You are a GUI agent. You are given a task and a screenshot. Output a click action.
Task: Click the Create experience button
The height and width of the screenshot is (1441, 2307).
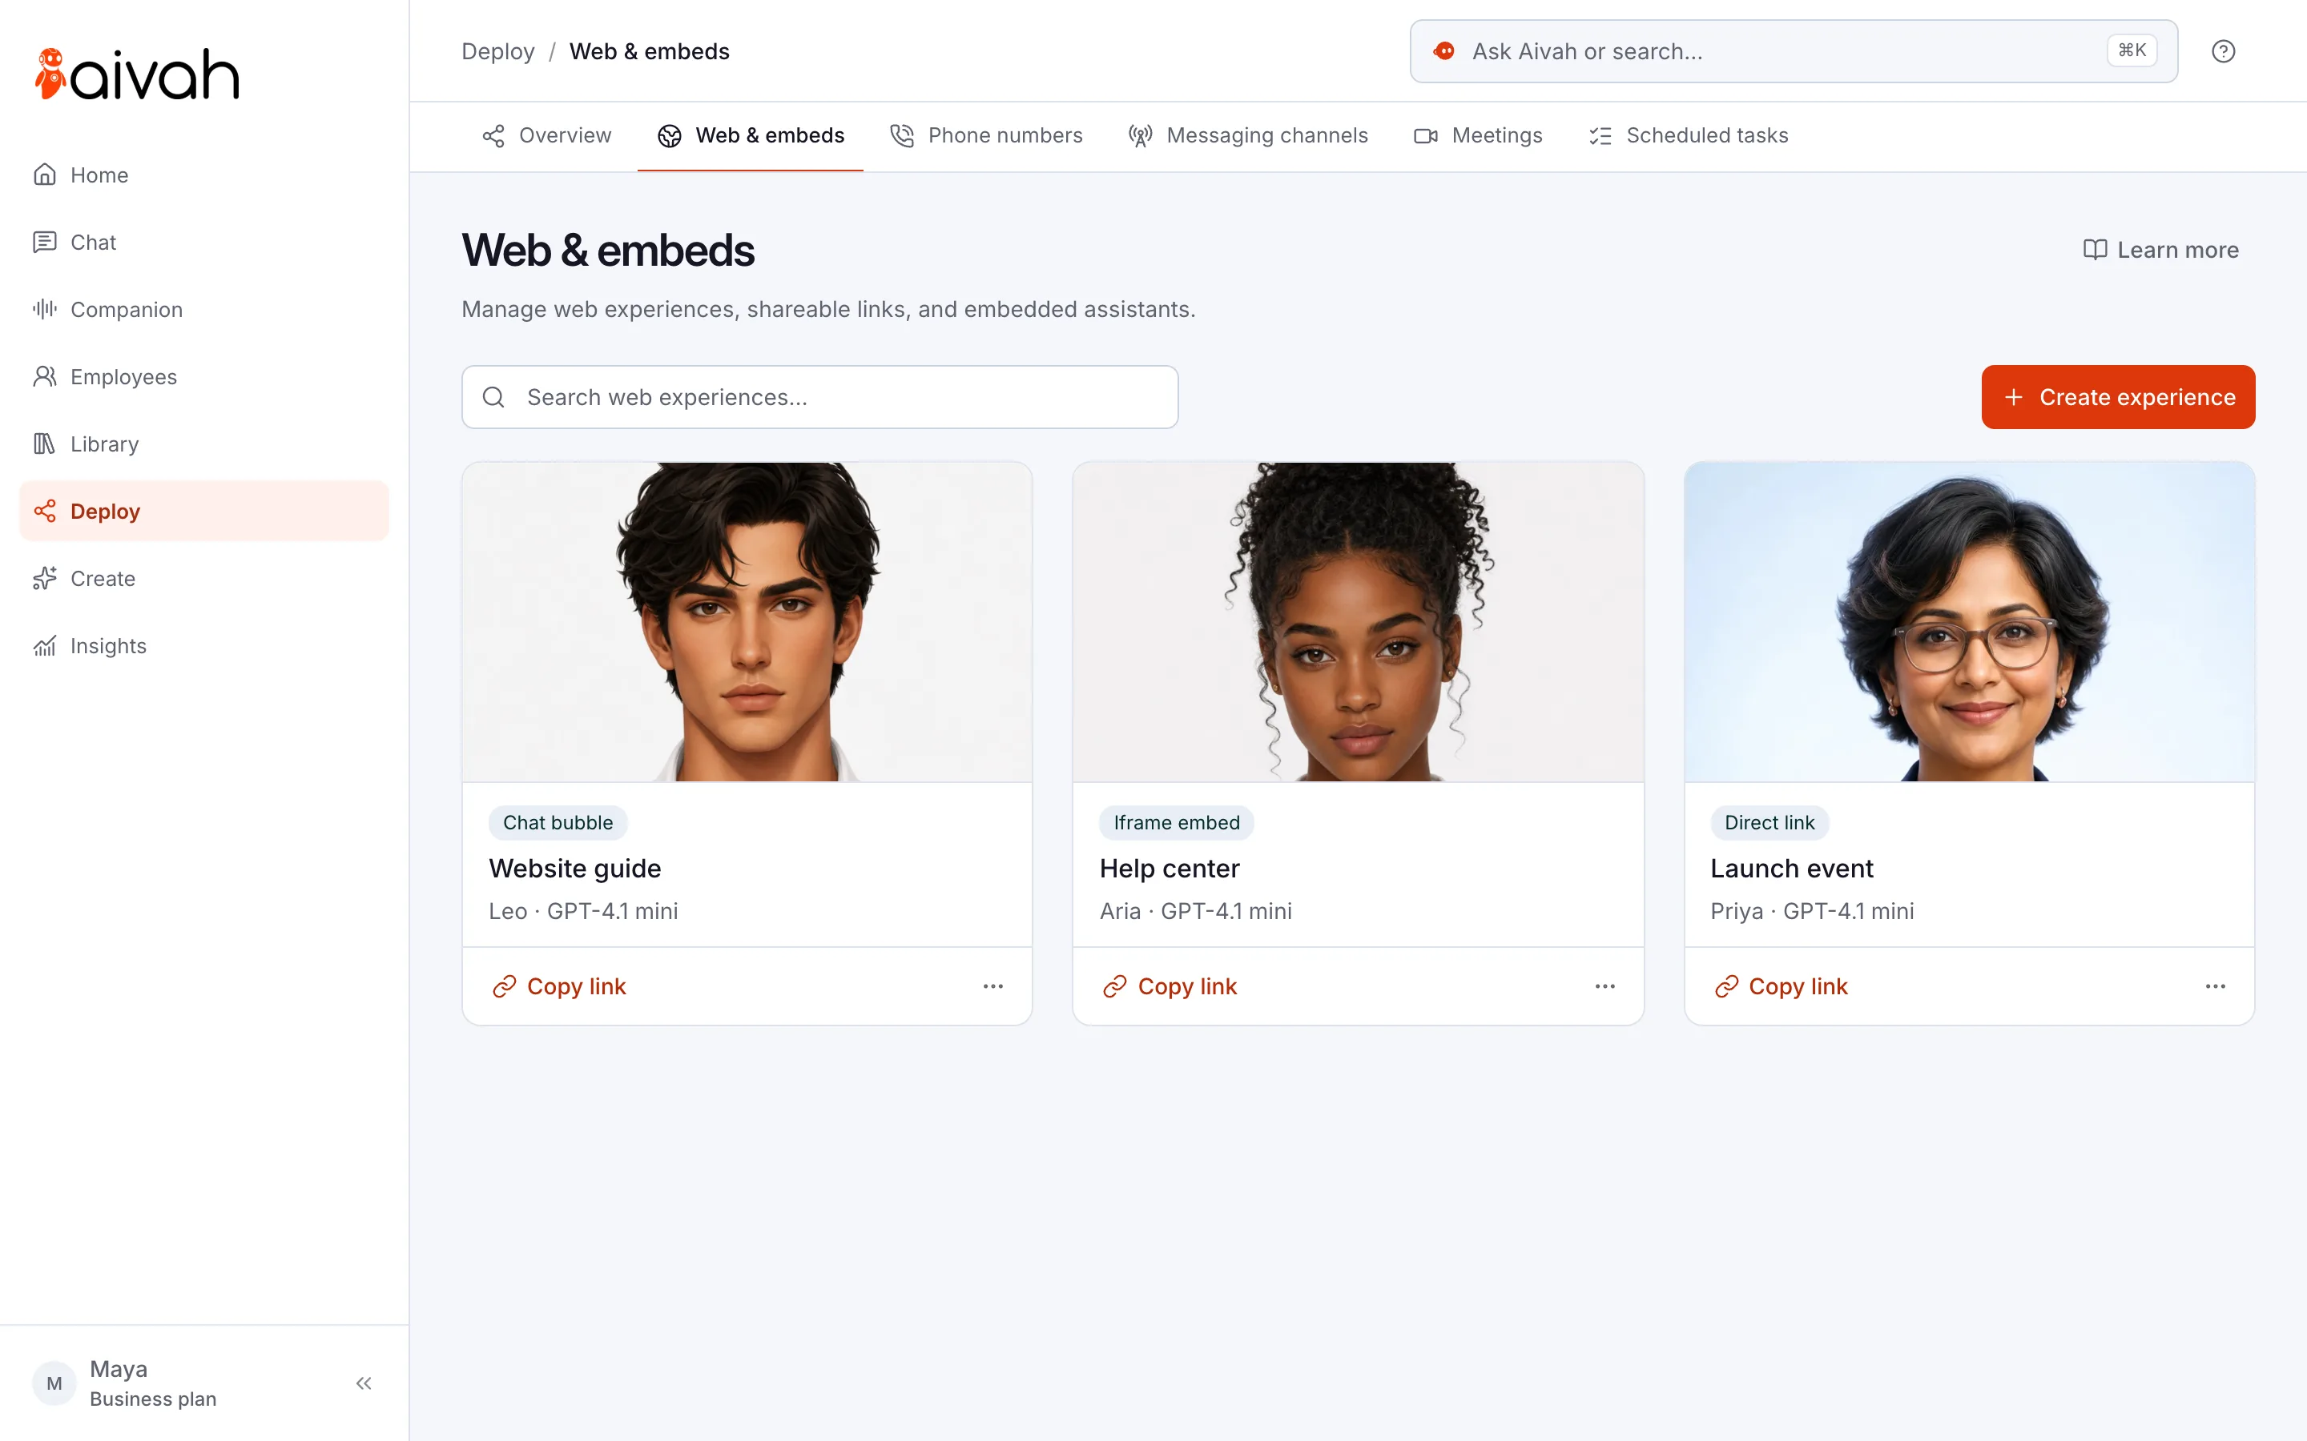pyautogui.click(x=2118, y=397)
